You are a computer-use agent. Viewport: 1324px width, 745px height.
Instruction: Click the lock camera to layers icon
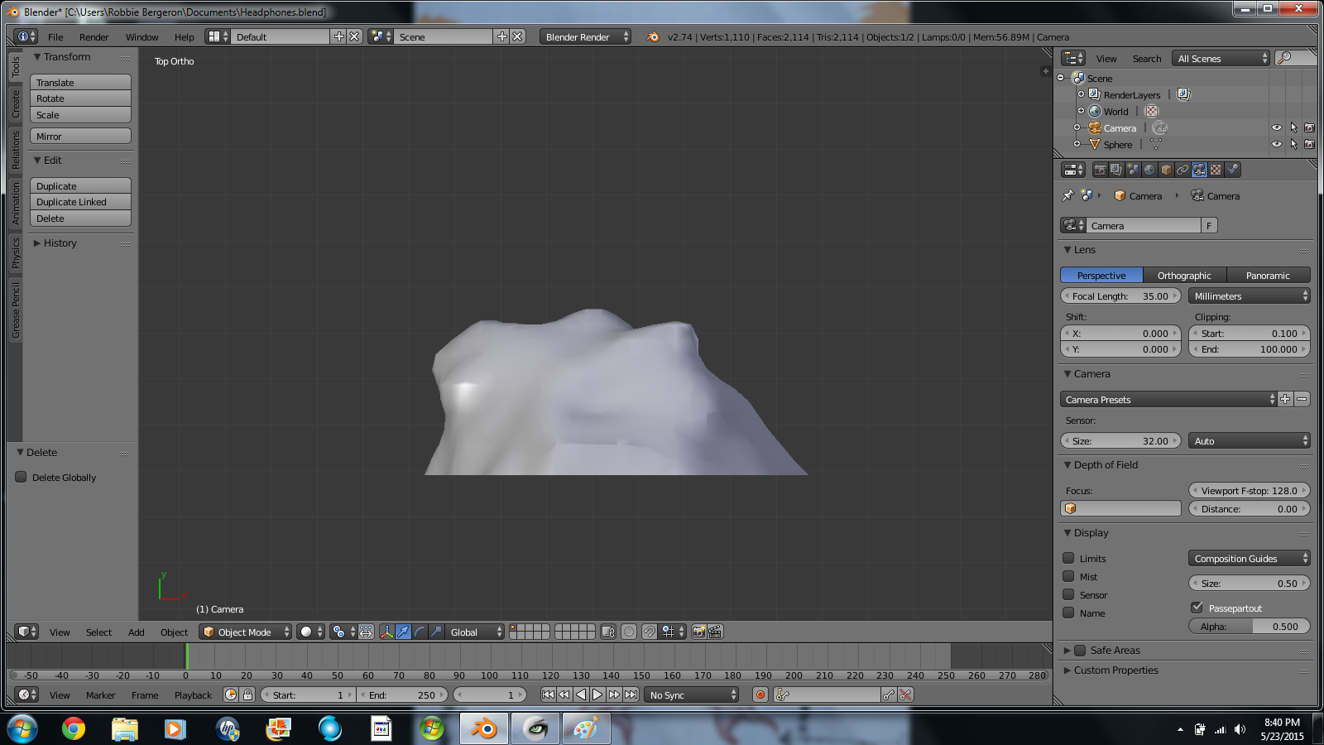608,632
